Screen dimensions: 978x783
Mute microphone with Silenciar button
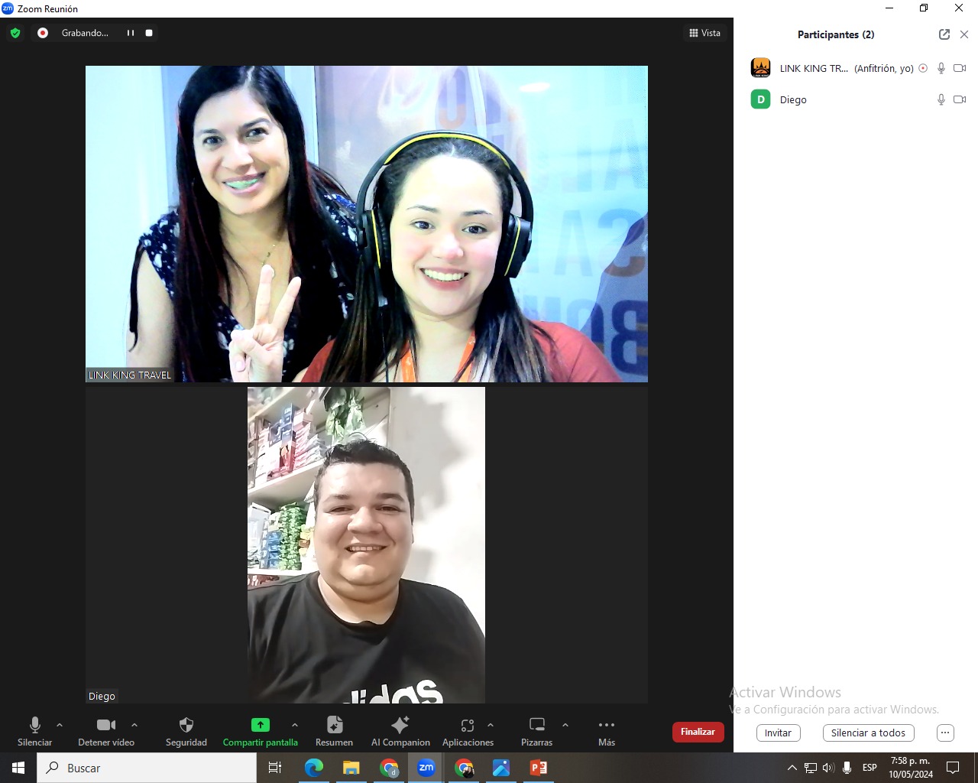tap(34, 725)
